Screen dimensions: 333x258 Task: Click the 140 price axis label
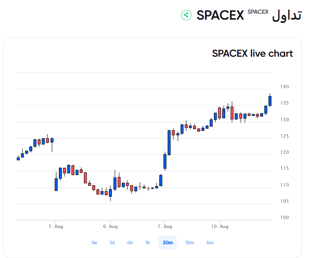pos(284,87)
